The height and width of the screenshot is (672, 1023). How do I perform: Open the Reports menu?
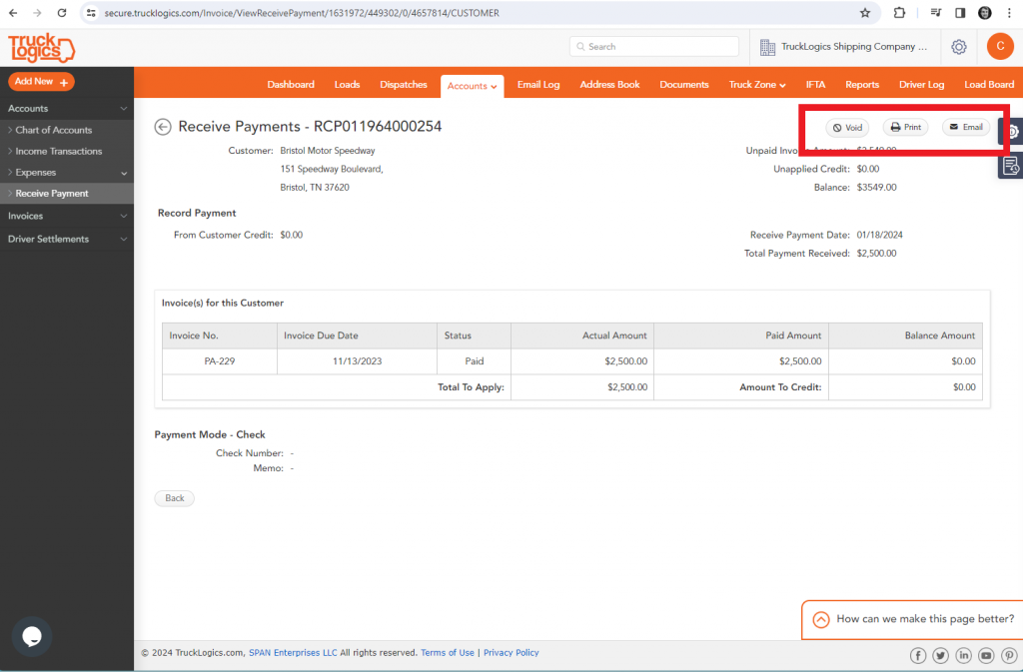coord(862,85)
